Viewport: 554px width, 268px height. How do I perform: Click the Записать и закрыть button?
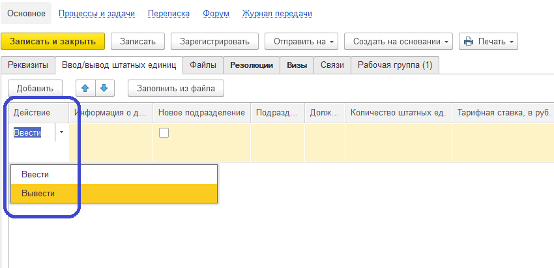pos(53,41)
